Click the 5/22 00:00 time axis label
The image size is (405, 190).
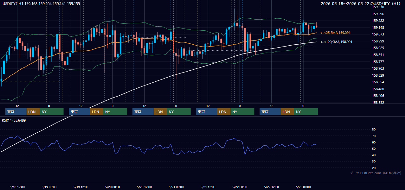point(240,187)
